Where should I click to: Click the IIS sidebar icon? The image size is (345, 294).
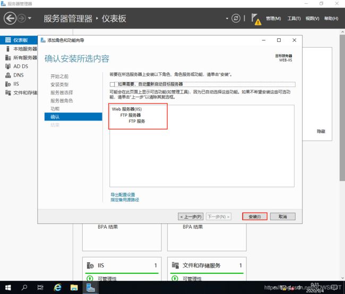point(8,84)
